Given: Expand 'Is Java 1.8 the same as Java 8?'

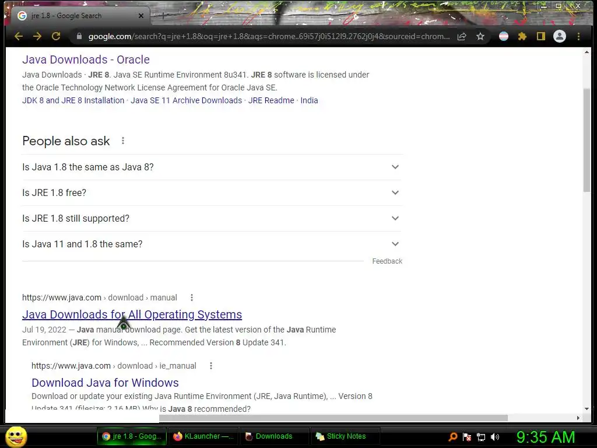Looking at the screenshot, I should [x=212, y=167].
